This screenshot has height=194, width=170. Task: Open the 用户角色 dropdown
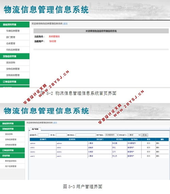point(112,135)
